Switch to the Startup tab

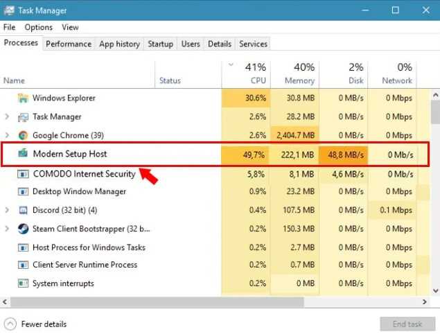161,44
